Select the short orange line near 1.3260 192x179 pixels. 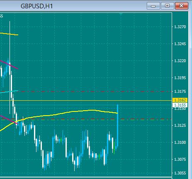pos(9,34)
